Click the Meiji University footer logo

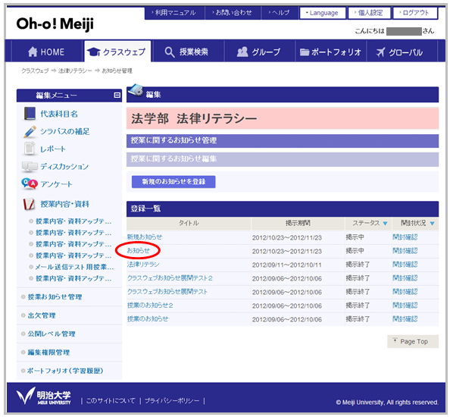click(x=44, y=397)
